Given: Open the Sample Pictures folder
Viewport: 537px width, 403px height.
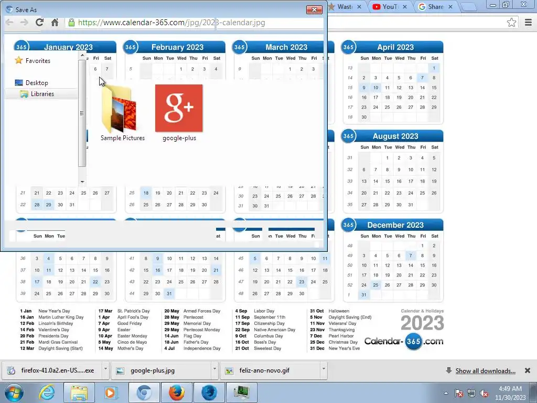Looking at the screenshot, I should coord(122,112).
